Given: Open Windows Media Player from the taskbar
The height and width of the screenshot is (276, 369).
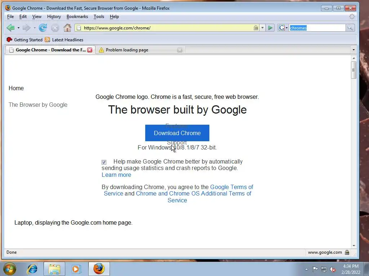Looking at the screenshot, I should 76,269.
